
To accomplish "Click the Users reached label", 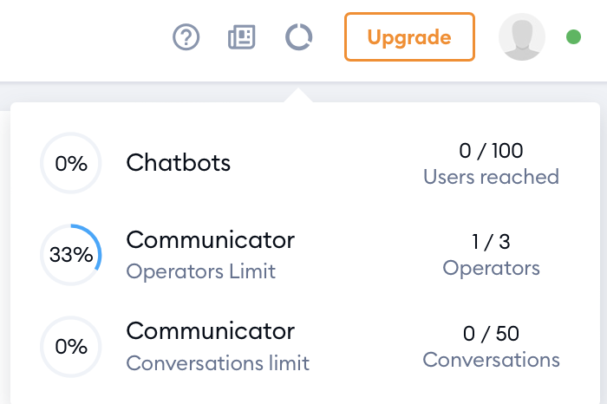I will point(491,177).
